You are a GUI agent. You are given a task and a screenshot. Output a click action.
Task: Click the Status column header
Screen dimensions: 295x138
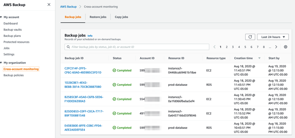point(117,58)
